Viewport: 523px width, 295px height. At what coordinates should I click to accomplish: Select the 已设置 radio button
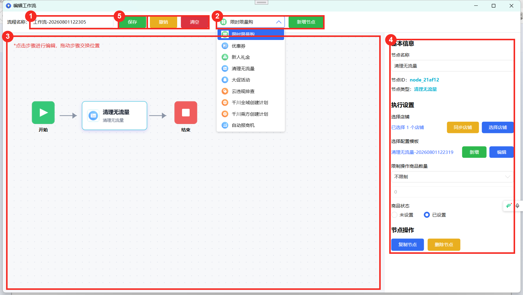(427, 215)
